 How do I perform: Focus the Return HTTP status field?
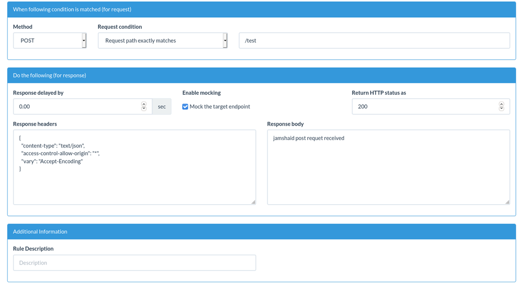[x=431, y=107]
